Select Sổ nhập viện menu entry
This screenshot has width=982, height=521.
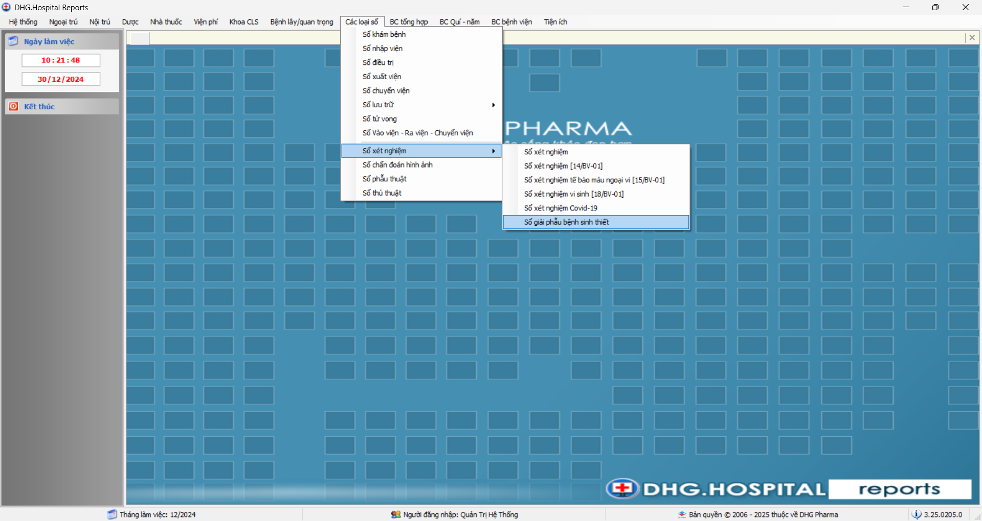pyautogui.click(x=421, y=49)
